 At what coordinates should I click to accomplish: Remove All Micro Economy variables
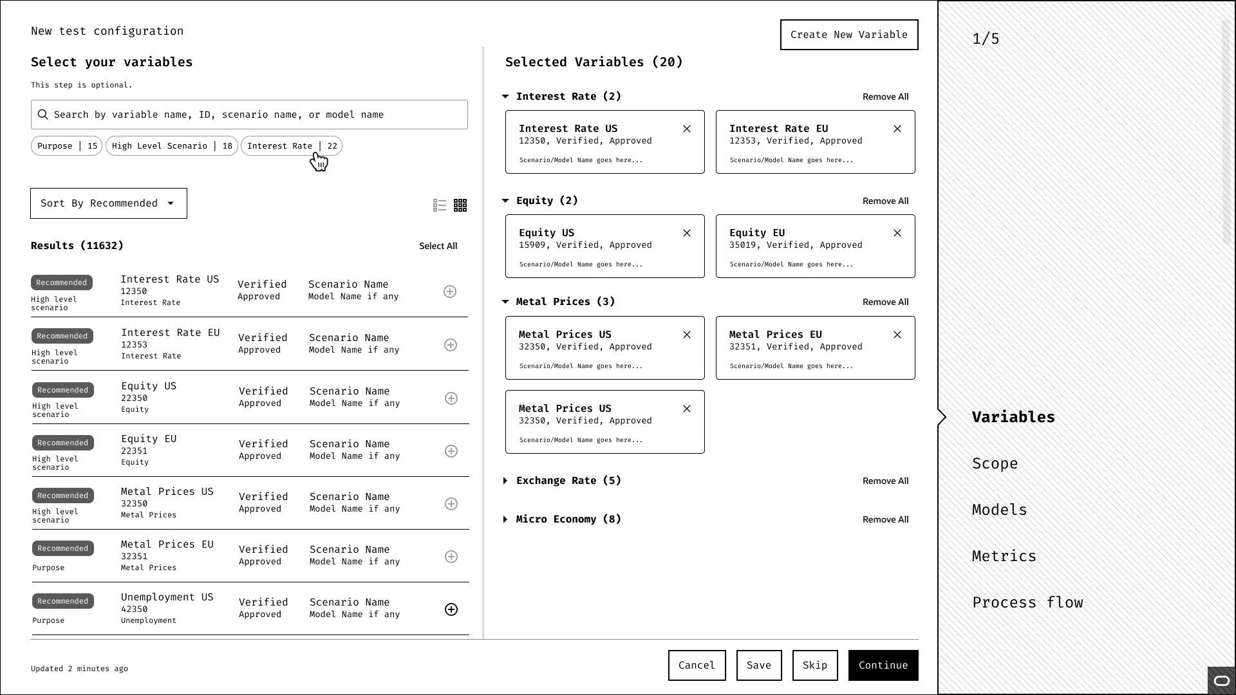click(x=886, y=519)
